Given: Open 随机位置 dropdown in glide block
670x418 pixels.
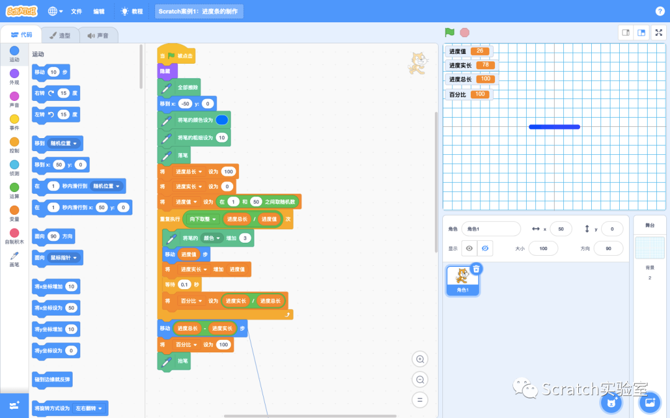Looking at the screenshot, I should (107, 186).
